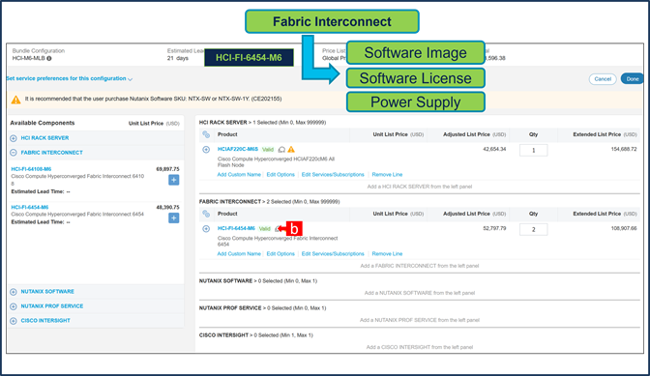Click Edit Options under selected HCI-FI-6454-M6
This screenshot has height=376, width=650.
[x=281, y=254]
